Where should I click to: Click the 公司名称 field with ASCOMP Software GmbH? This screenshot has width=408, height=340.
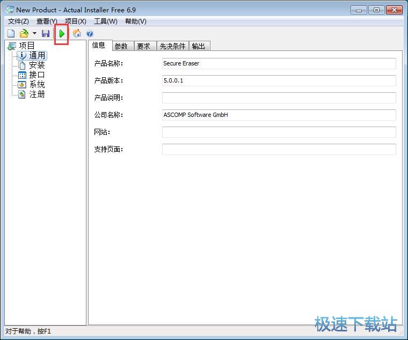[279, 115]
